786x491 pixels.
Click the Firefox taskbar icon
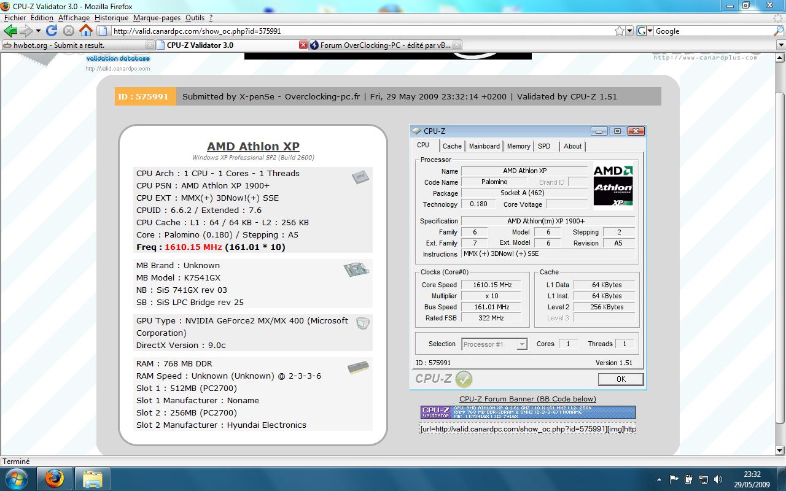(x=55, y=479)
